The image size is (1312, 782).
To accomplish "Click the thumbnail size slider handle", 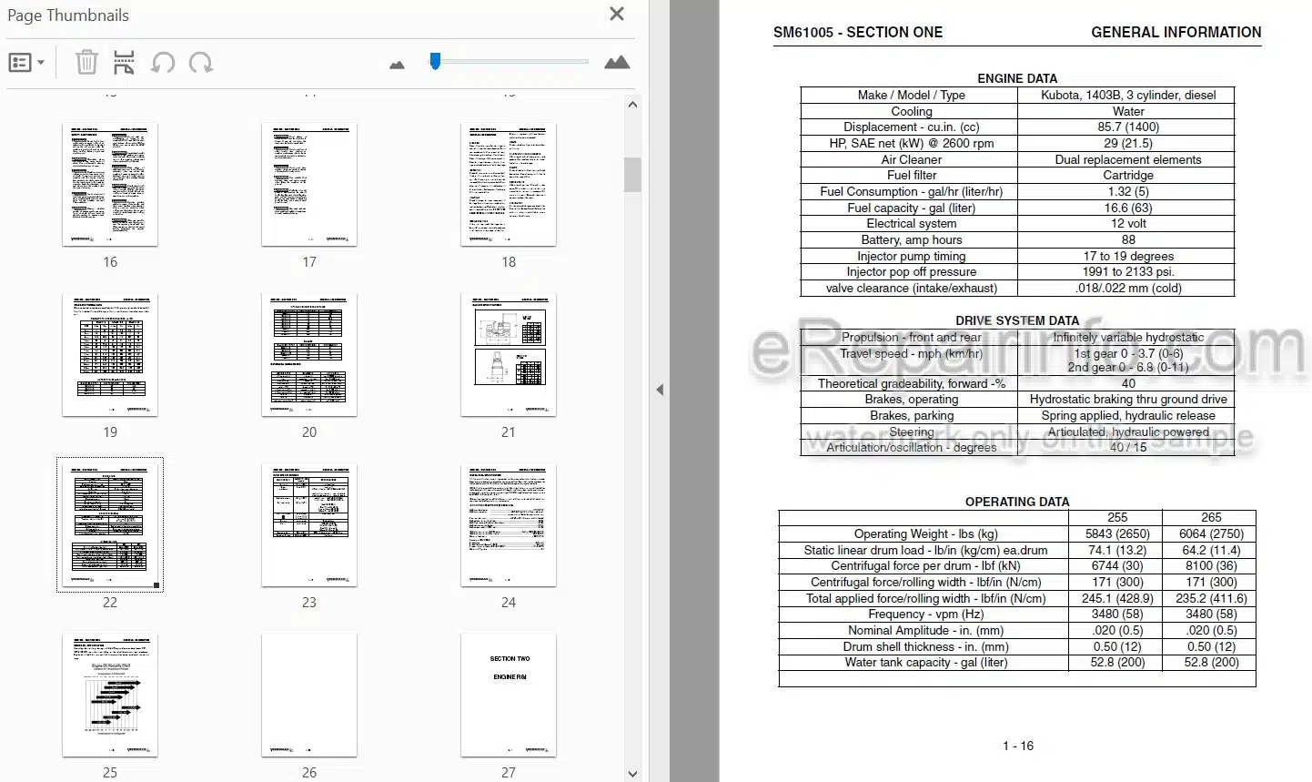I will point(435,61).
